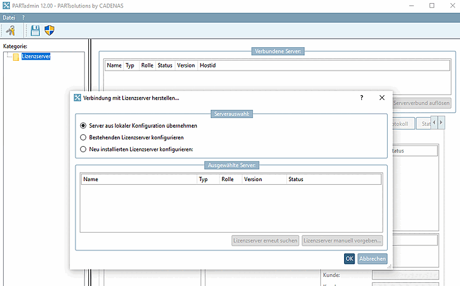The width and height of the screenshot is (460, 286).
Task: Close the Verbindung mit Lizenzserver dialog
Action: (381, 98)
